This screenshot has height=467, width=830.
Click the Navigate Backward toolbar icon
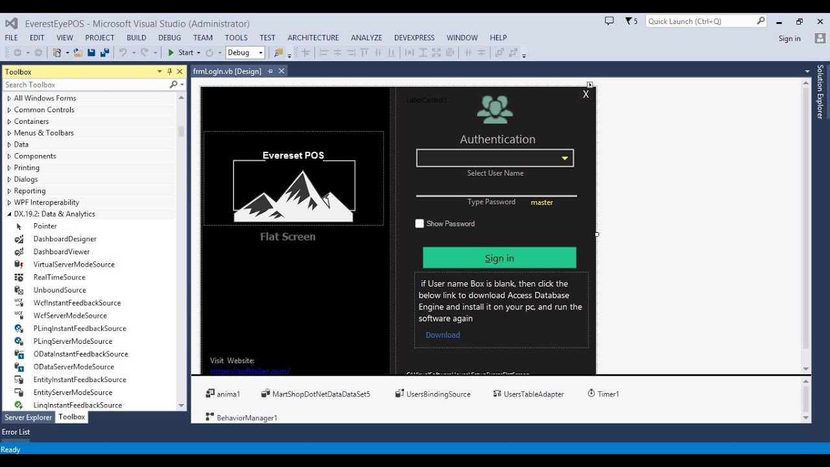click(x=18, y=53)
